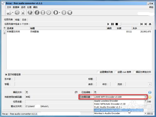Open the 选项 menu
The height and width of the screenshot is (117, 156).
click(23, 7)
